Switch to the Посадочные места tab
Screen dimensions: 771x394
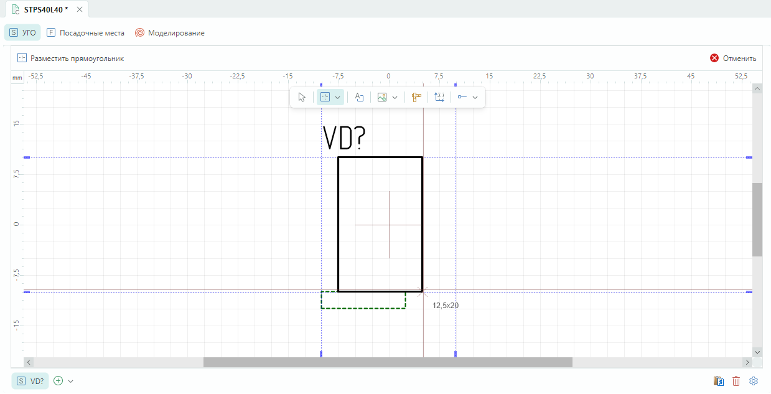(85, 33)
